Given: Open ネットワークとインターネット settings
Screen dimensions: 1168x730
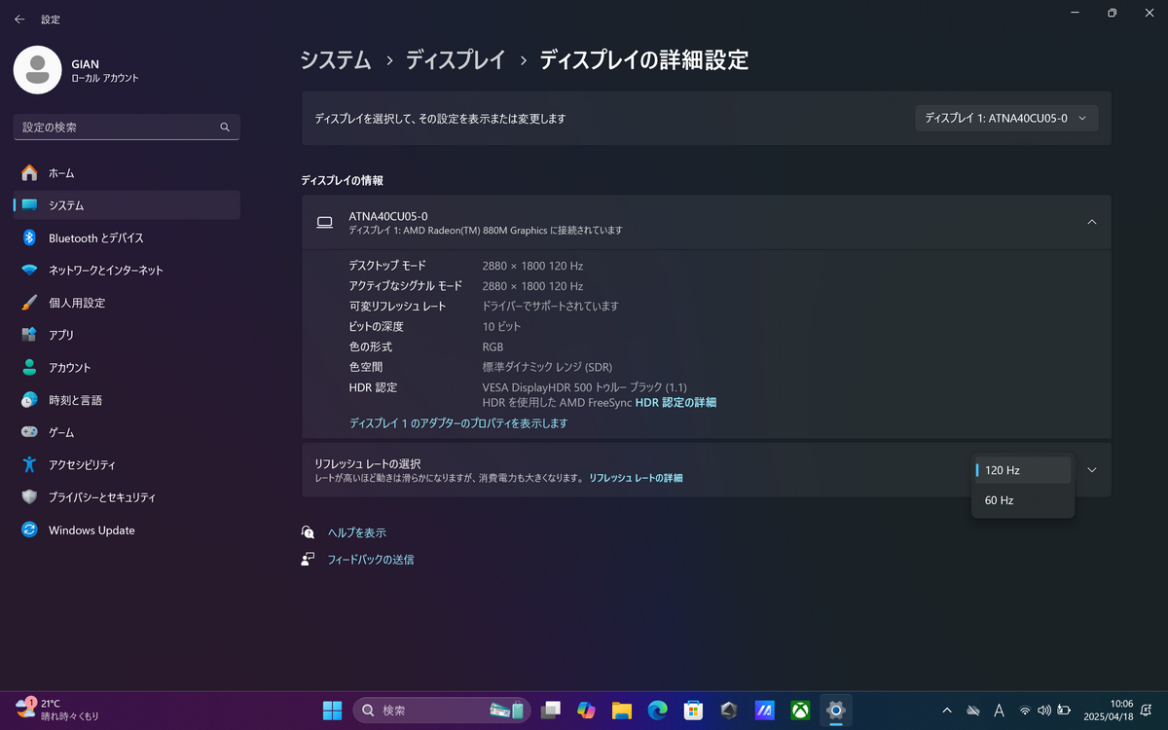Looking at the screenshot, I should tap(127, 270).
